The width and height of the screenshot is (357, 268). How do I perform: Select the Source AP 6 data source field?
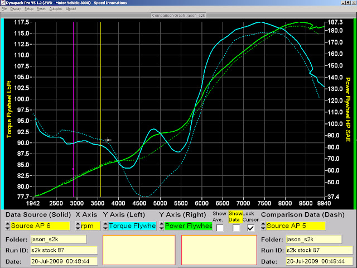(40, 226)
